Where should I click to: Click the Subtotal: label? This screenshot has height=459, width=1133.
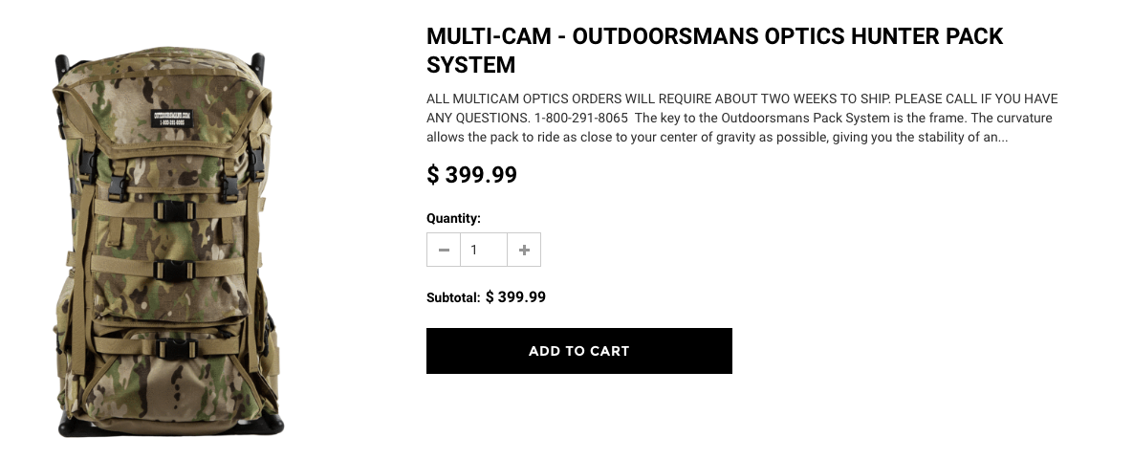click(x=453, y=297)
